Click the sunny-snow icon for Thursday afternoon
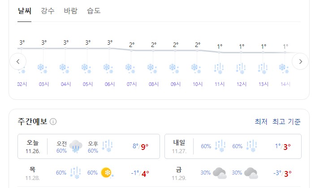324x188 pixels. pos(106,173)
